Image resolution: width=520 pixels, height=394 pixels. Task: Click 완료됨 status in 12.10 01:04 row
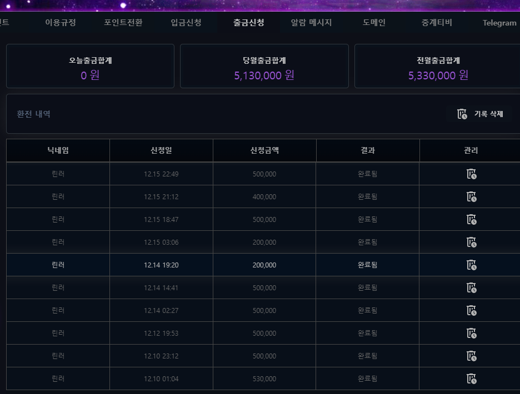click(367, 379)
